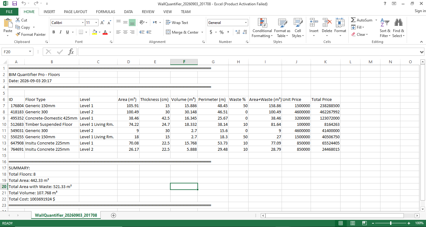Open the Name Box dropdown arrow
The width and height of the screenshot is (426, 227).
tap(30, 52)
